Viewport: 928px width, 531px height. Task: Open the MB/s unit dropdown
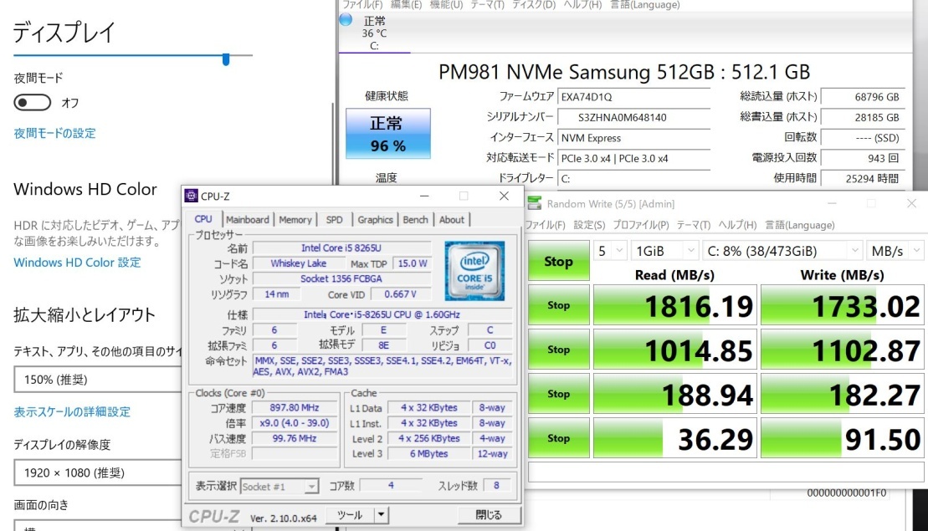click(x=895, y=251)
